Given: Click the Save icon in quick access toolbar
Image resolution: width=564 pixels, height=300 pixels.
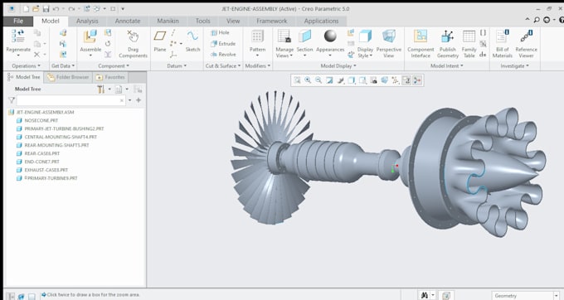Looking at the screenshot, I should (46, 9).
